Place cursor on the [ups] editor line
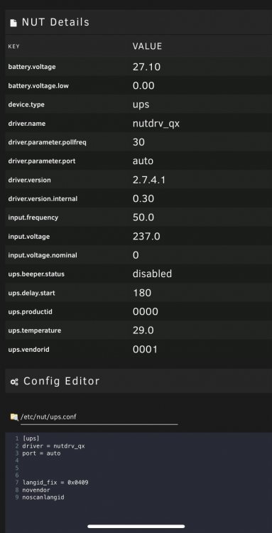 (x=31, y=438)
